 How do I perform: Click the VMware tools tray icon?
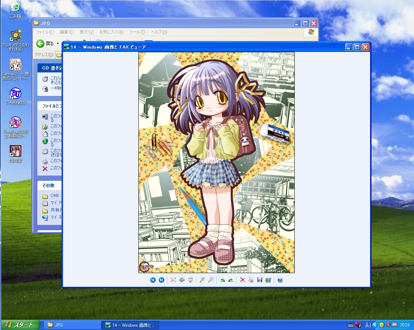[x=395, y=325]
